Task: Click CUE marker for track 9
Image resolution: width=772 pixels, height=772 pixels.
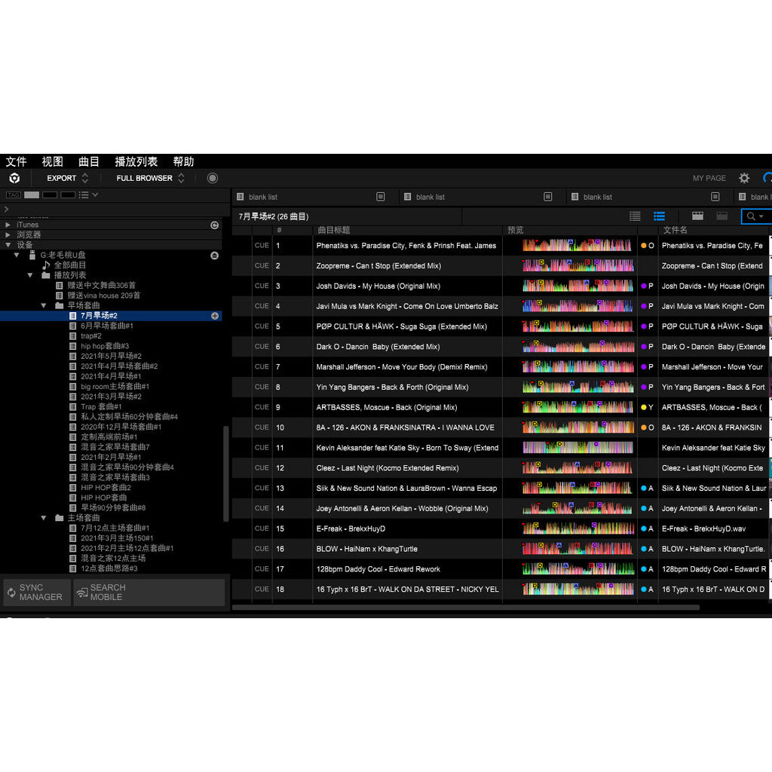Action: click(262, 407)
